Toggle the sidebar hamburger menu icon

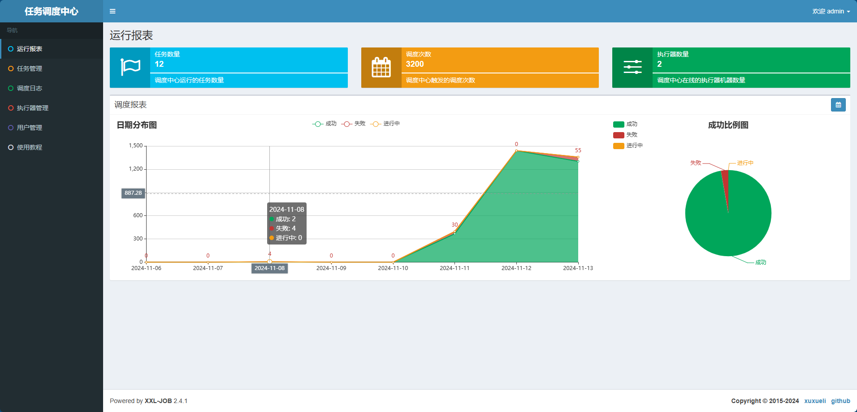pos(113,11)
